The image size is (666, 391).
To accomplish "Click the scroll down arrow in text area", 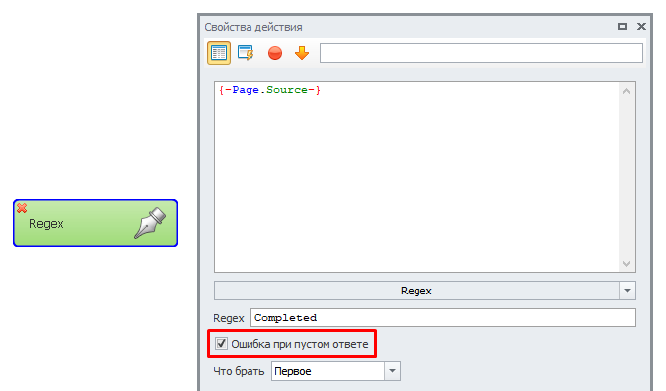I will click(x=626, y=264).
